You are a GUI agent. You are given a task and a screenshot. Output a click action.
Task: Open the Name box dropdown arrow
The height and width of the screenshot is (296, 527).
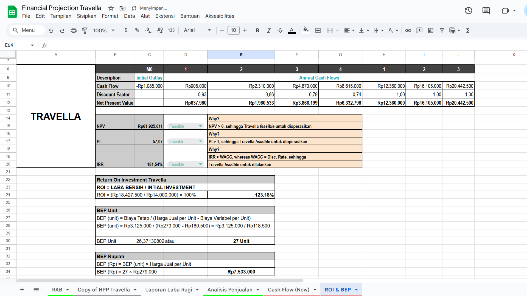click(32, 45)
